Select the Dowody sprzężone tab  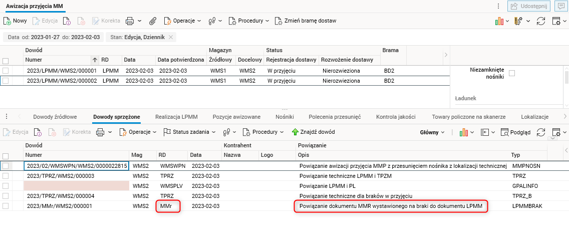[x=117, y=117]
